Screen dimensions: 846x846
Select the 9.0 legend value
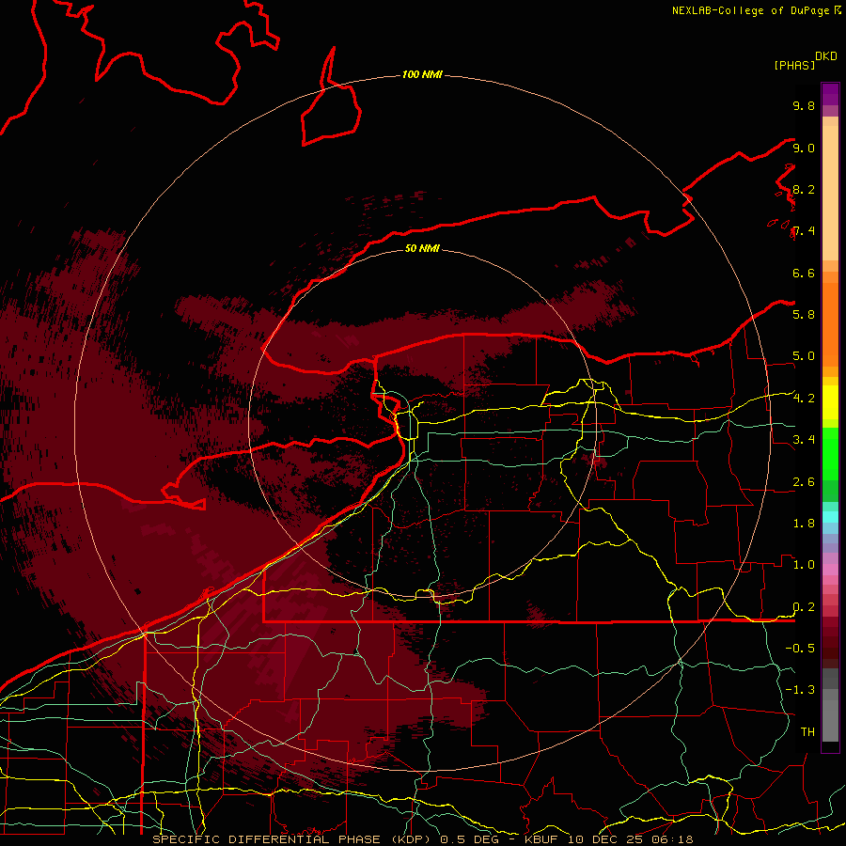tap(804, 148)
